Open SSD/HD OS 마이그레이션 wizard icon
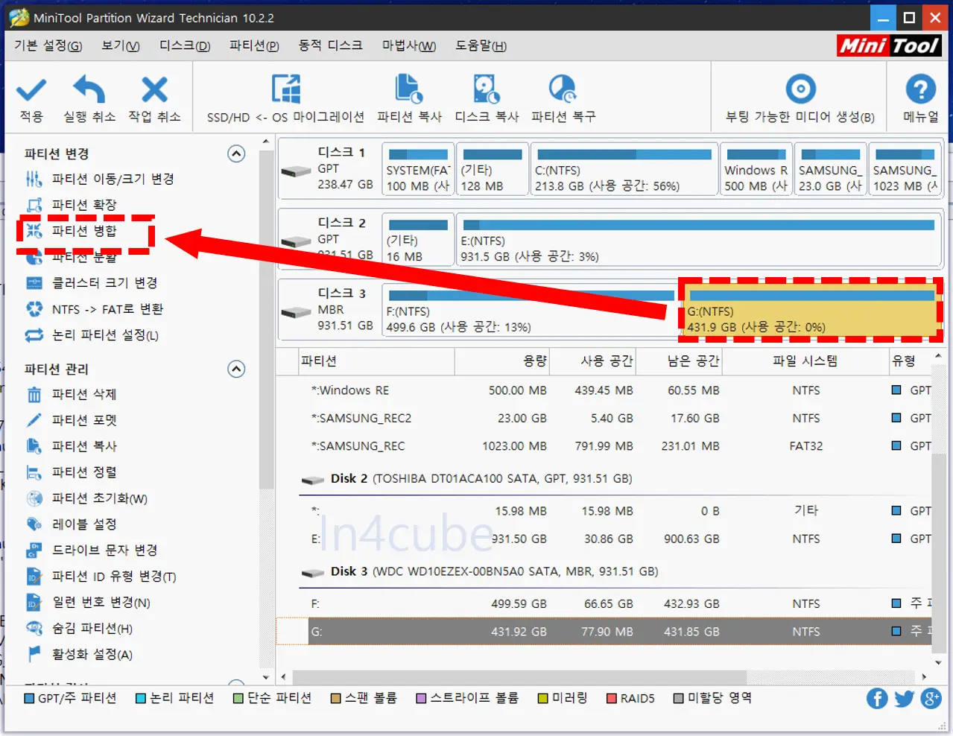The width and height of the screenshot is (953, 736). [286, 89]
